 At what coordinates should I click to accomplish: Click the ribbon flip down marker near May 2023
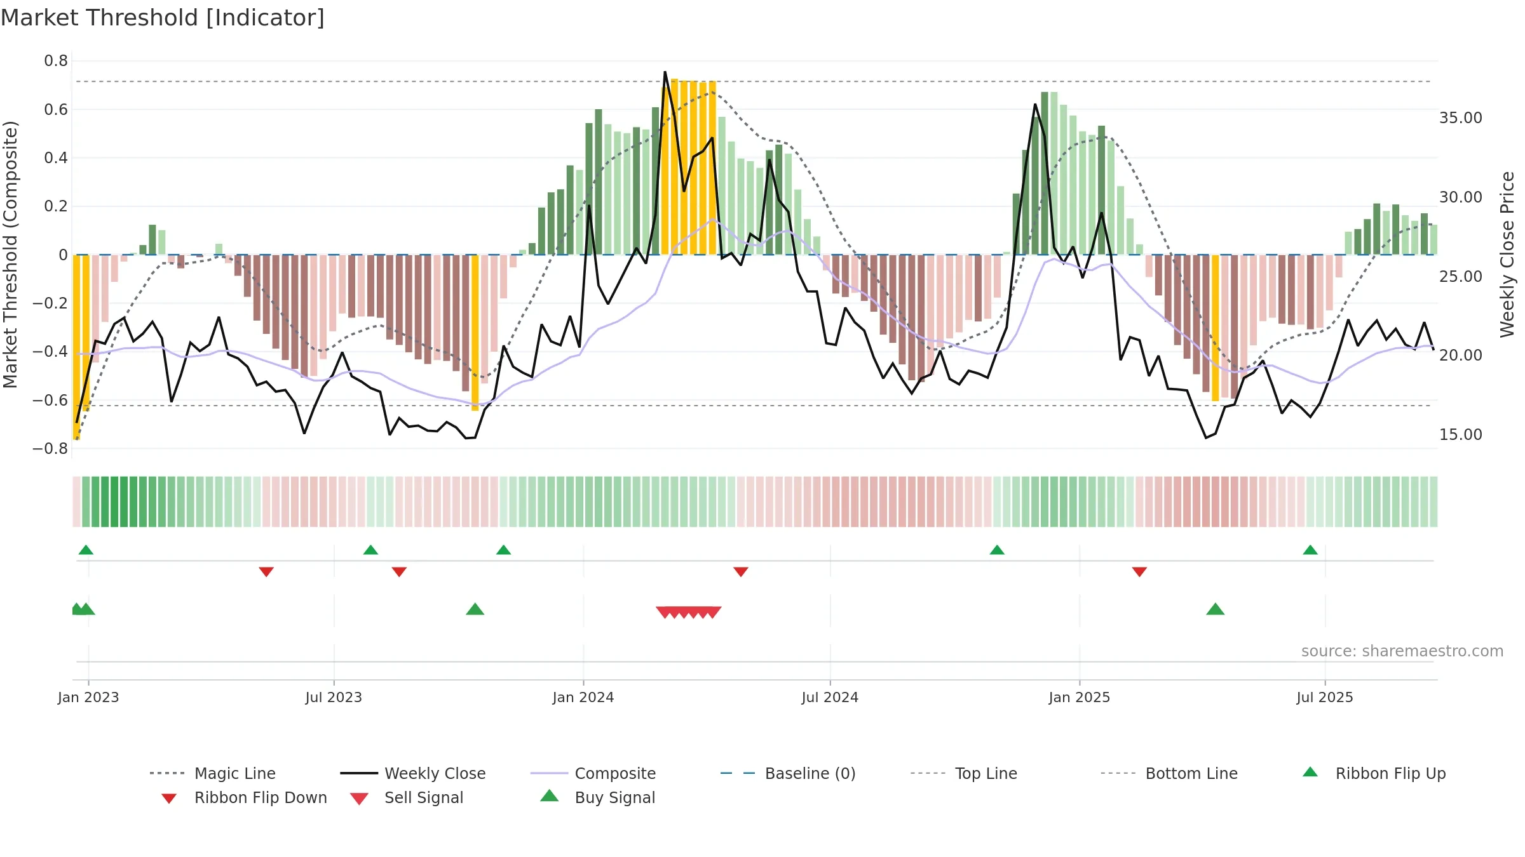click(x=266, y=572)
